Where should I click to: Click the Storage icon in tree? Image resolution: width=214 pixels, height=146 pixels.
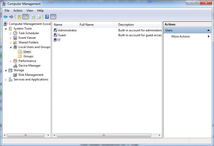10,70
